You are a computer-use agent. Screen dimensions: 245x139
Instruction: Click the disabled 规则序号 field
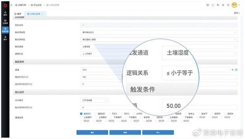[159, 25]
